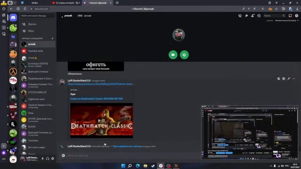Deafen audio with headphones icon
This screenshot has height=169, width=301.
coord(48,159)
